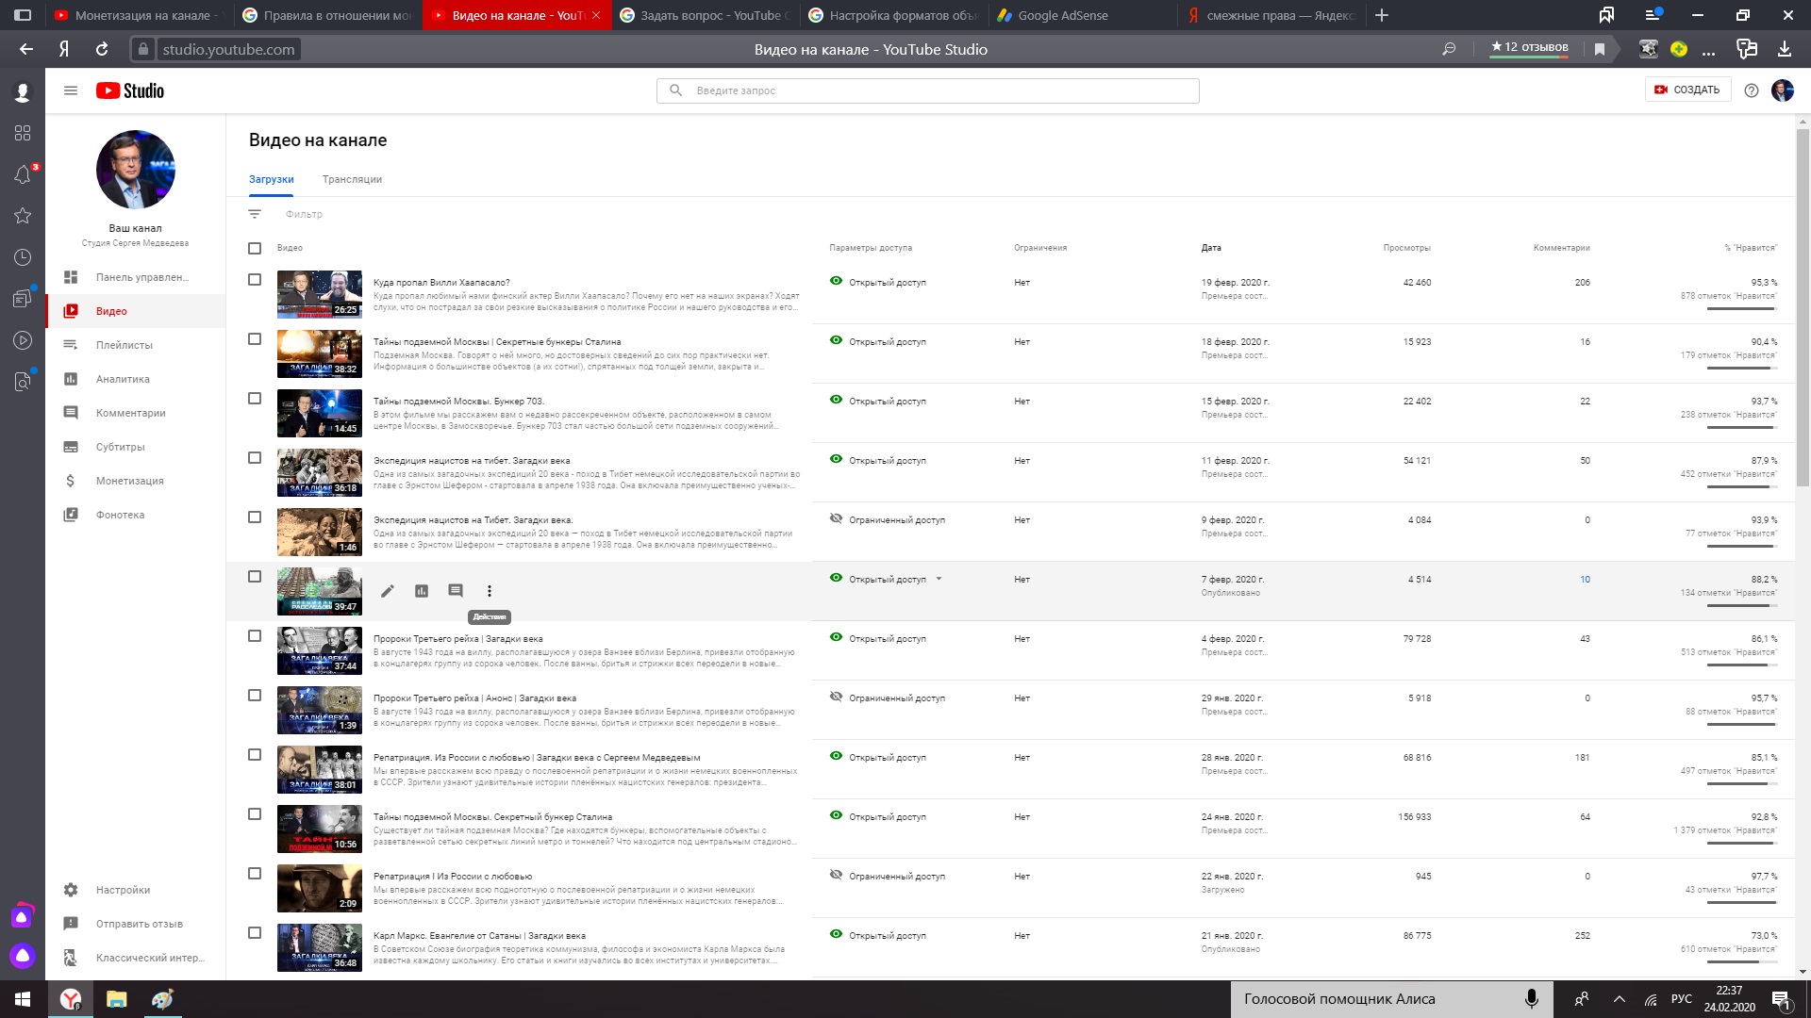The width and height of the screenshot is (1811, 1018).
Task: Open a new browser tab with plus icon
Action: click(x=1382, y=15)
